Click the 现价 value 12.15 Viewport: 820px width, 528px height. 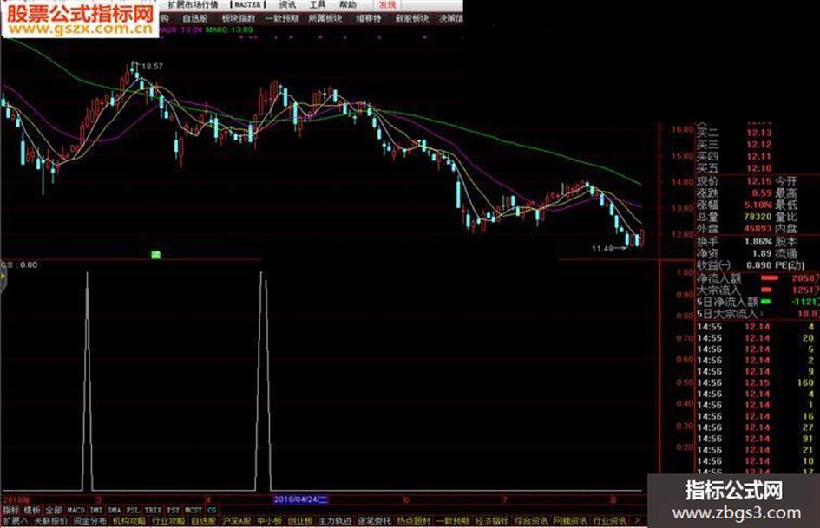758,181
